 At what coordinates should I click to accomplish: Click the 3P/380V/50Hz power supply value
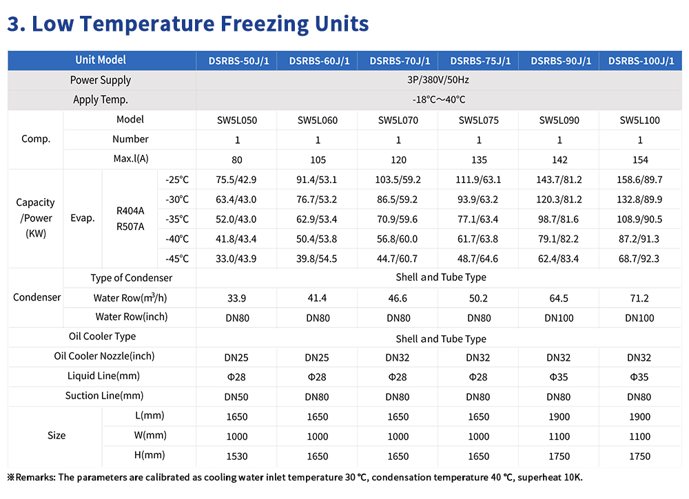pyautogui.click(x=438, y=80)
